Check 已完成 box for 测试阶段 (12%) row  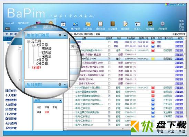click(109, 79)
